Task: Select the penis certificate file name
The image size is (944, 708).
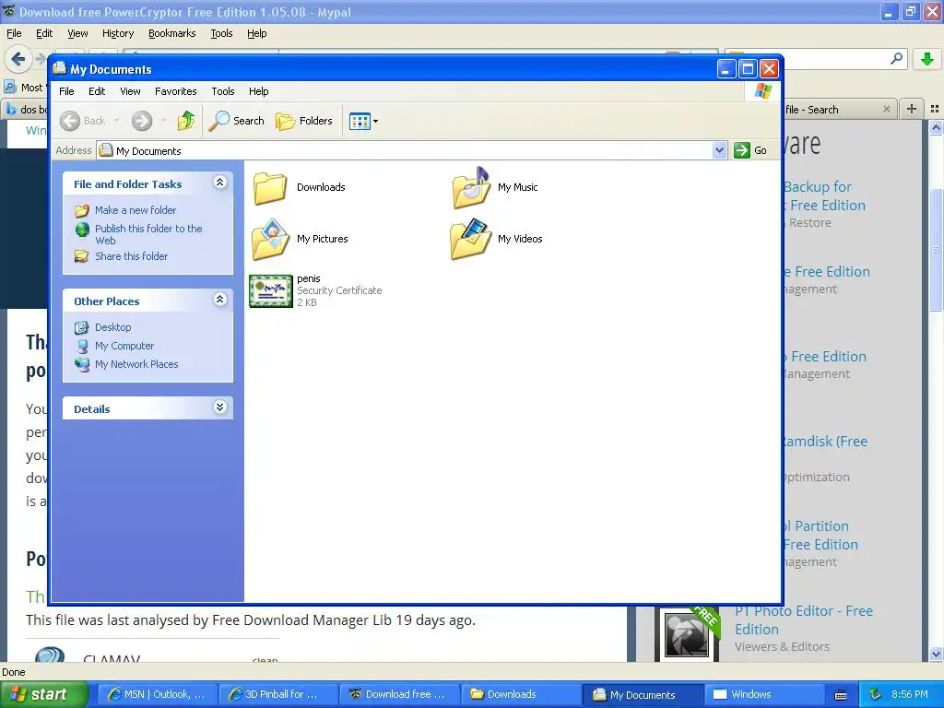Action: [x=308, y=278]
